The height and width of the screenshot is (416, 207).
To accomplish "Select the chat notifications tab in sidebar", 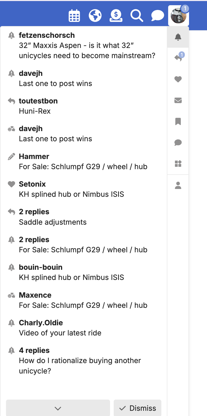I will (x=178, y=142).
